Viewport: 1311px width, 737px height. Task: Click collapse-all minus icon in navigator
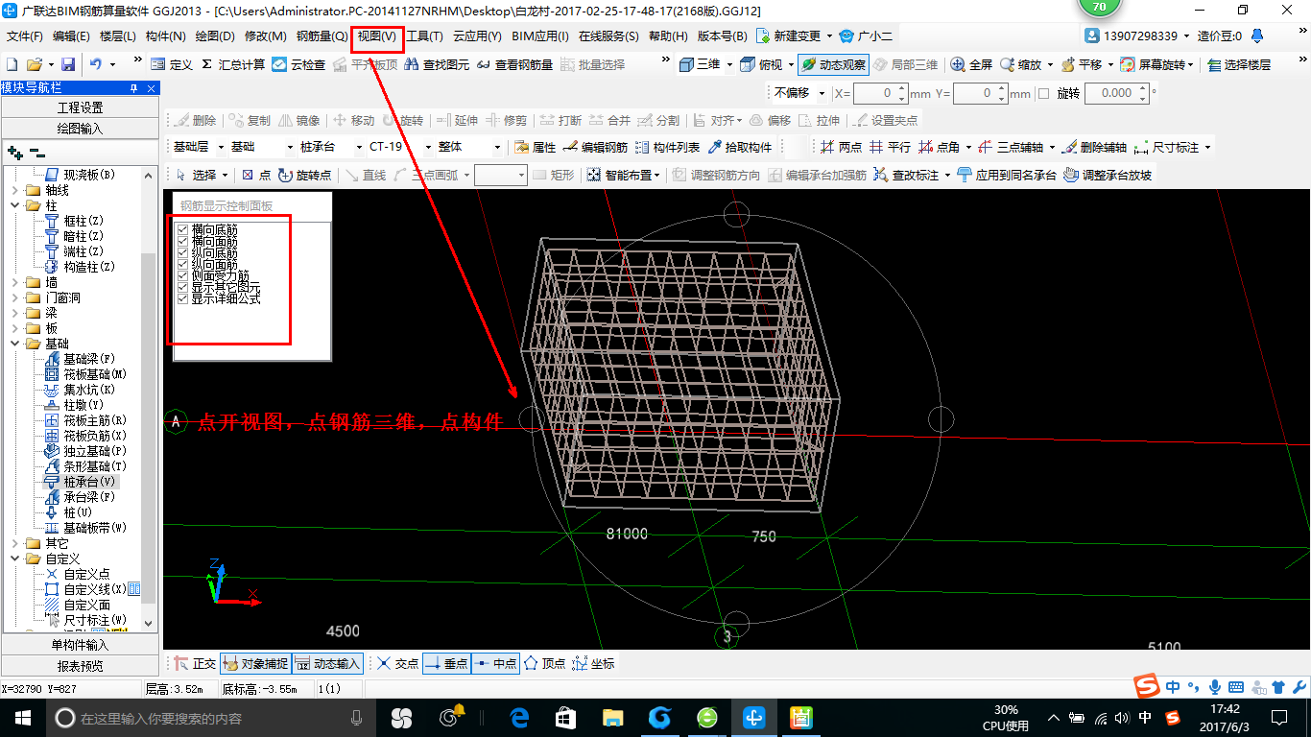click(37, 152)
